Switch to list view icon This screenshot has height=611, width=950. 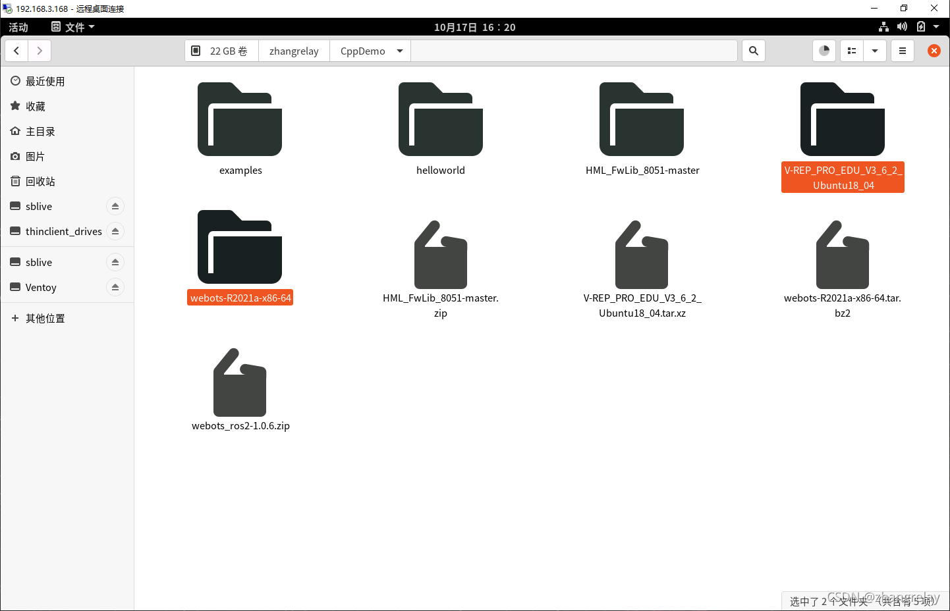coord(852,51)
